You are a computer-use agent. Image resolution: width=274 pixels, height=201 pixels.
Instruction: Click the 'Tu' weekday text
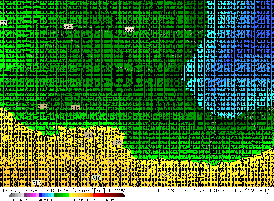coord(160,191)
